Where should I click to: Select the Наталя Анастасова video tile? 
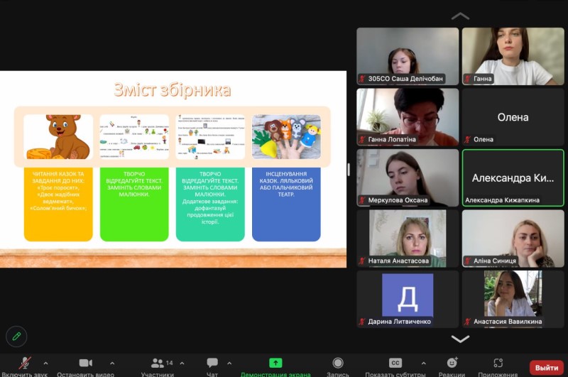[408, 239]
